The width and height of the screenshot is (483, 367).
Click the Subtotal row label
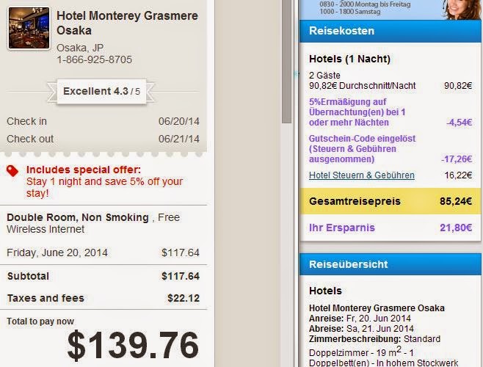pyautogui.click(x=29, y=276)
